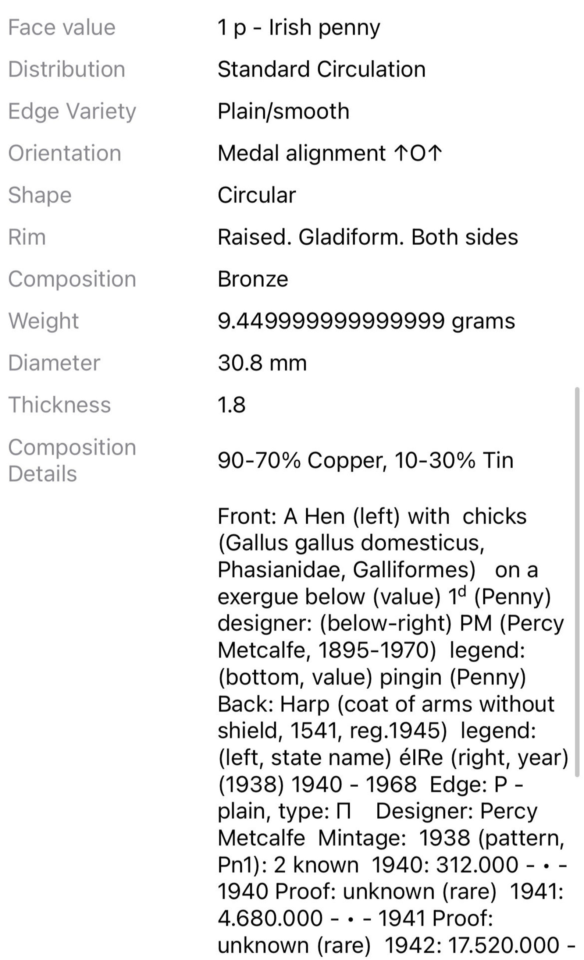The height and width of the screenshot is (960, 584).
Task: Select the Bronze composition value
Action: (253, 279)
